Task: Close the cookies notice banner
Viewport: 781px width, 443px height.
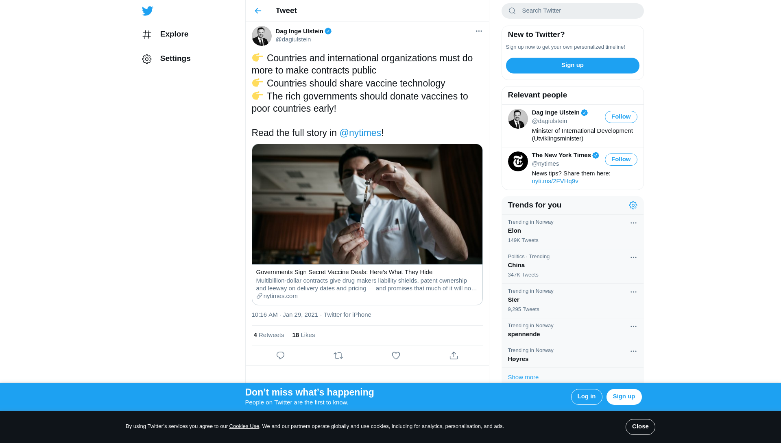Action: click(640, 427)
